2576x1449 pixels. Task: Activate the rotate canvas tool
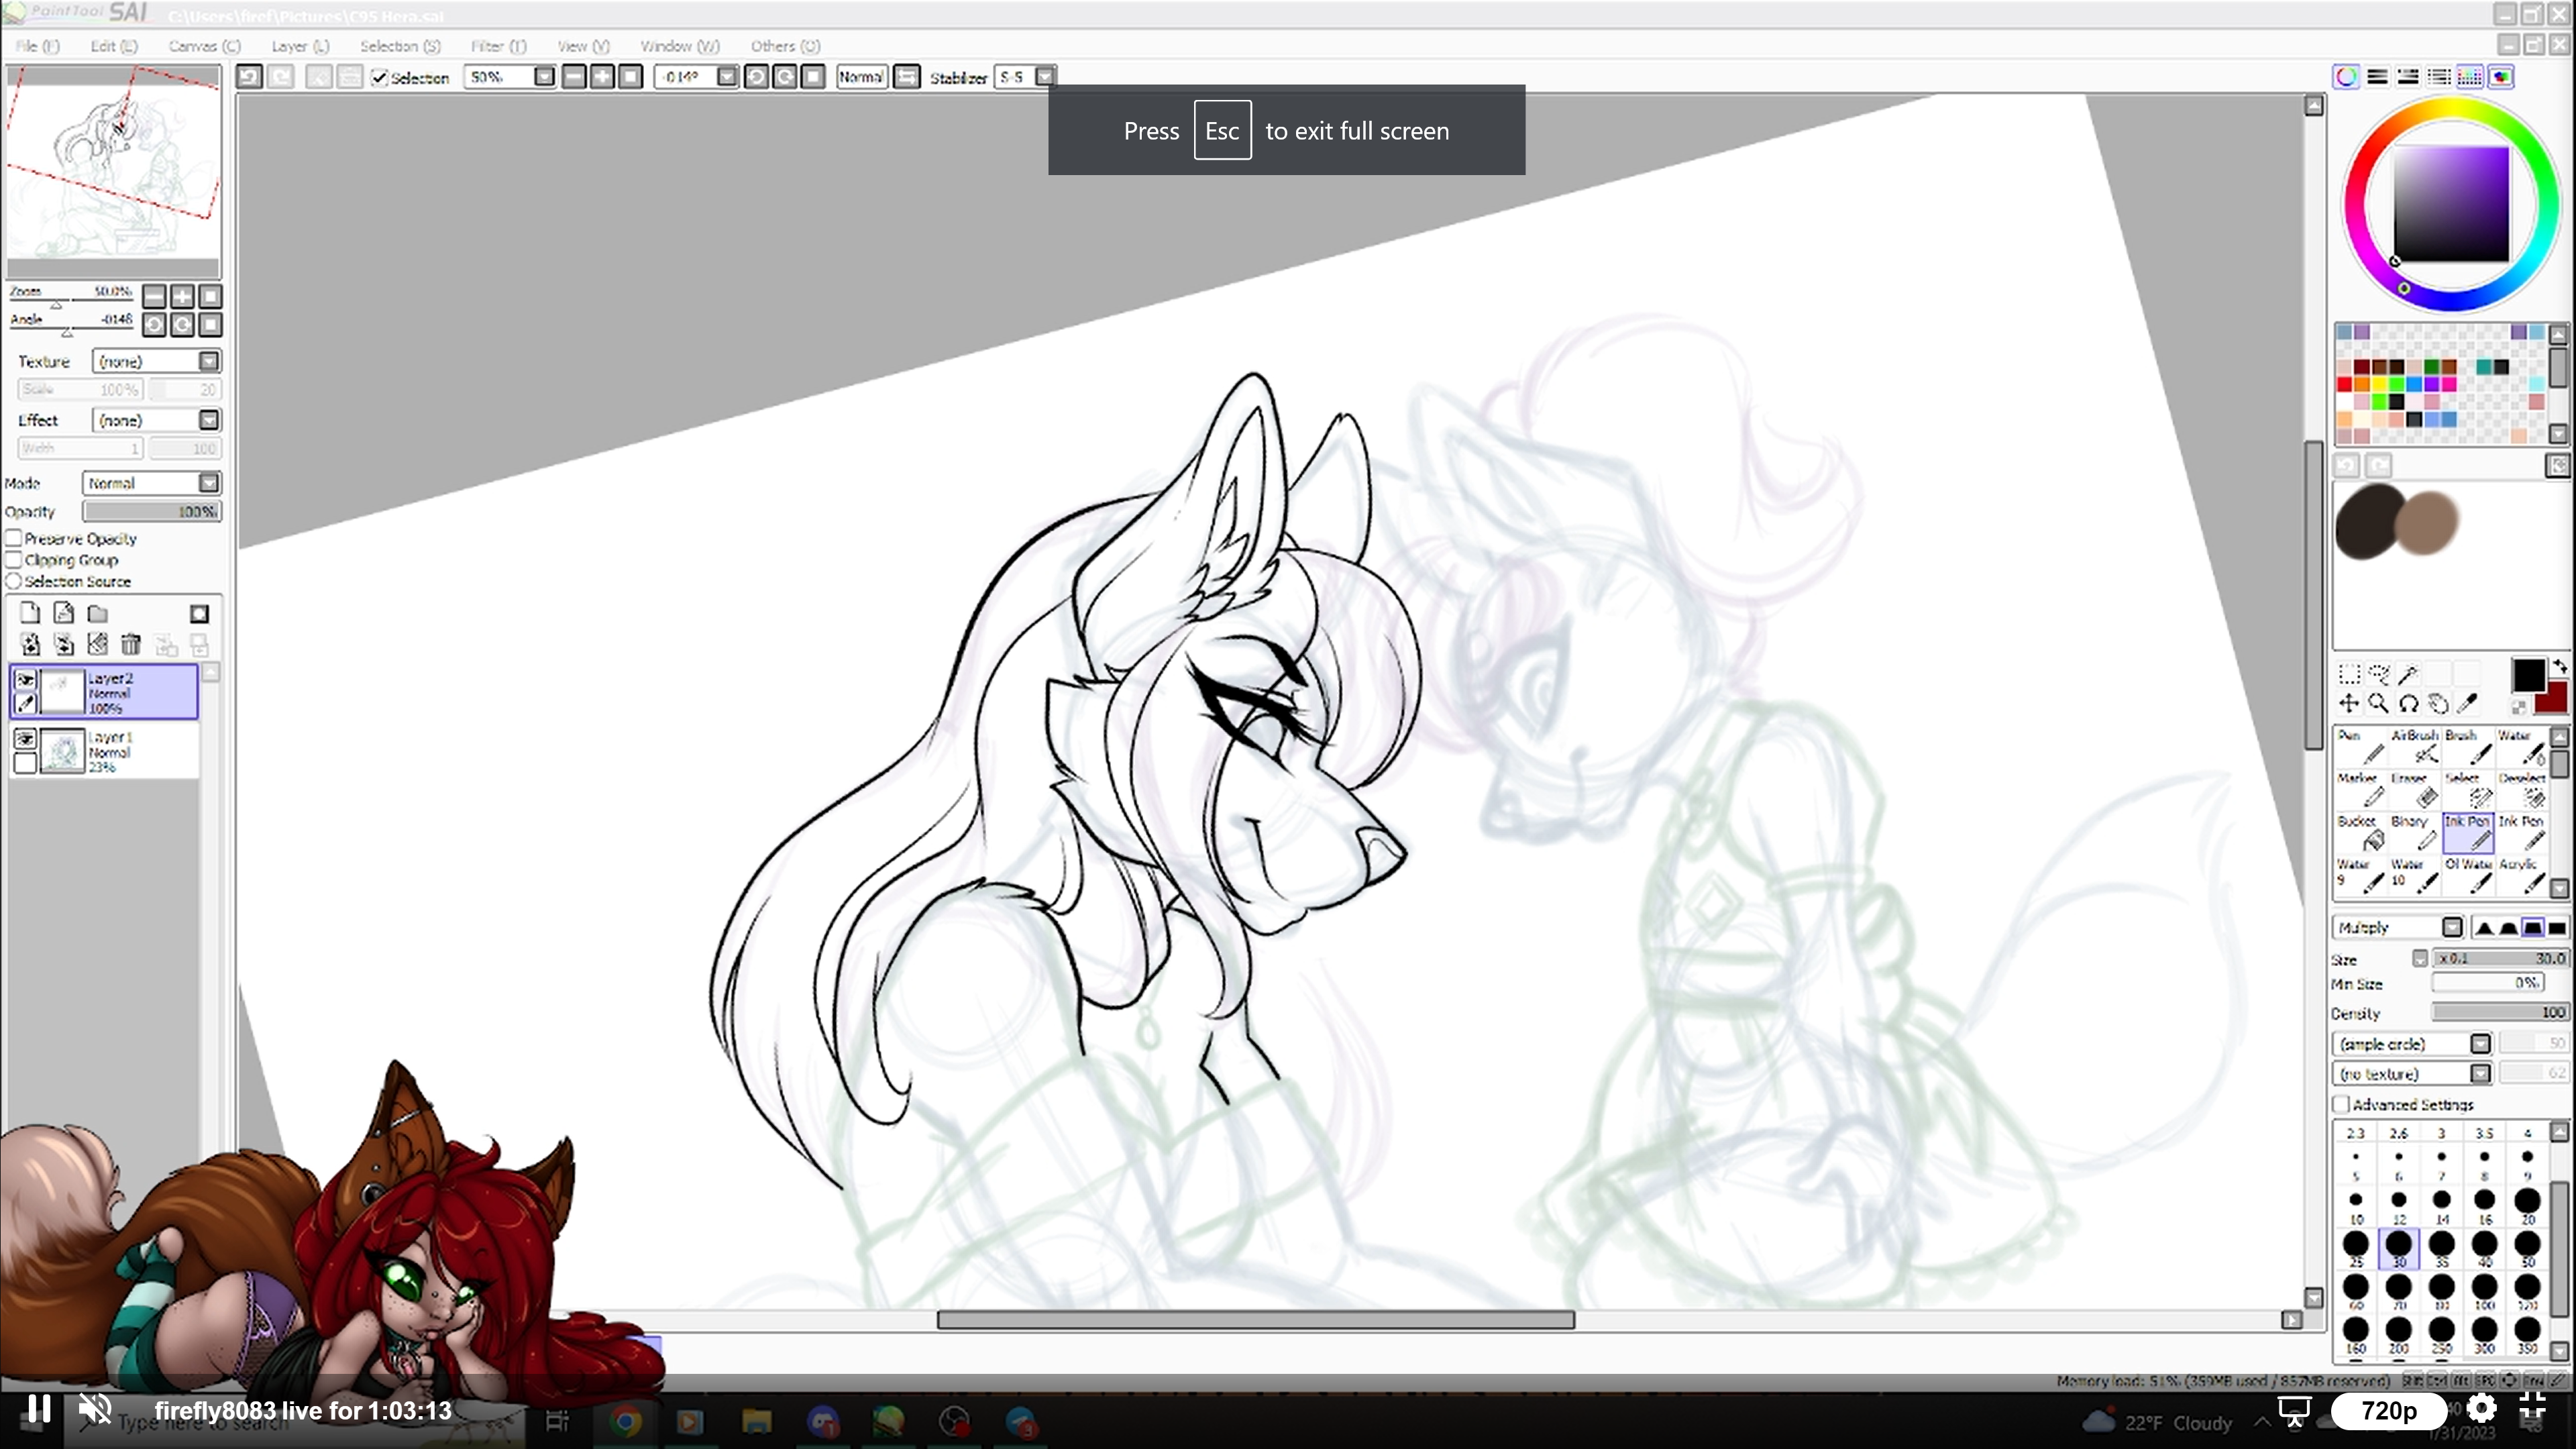click(x=2409, y=704)
